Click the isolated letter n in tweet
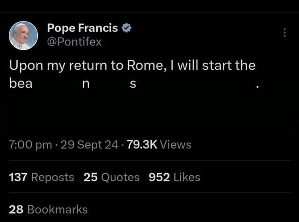 [x=84, y=85]
